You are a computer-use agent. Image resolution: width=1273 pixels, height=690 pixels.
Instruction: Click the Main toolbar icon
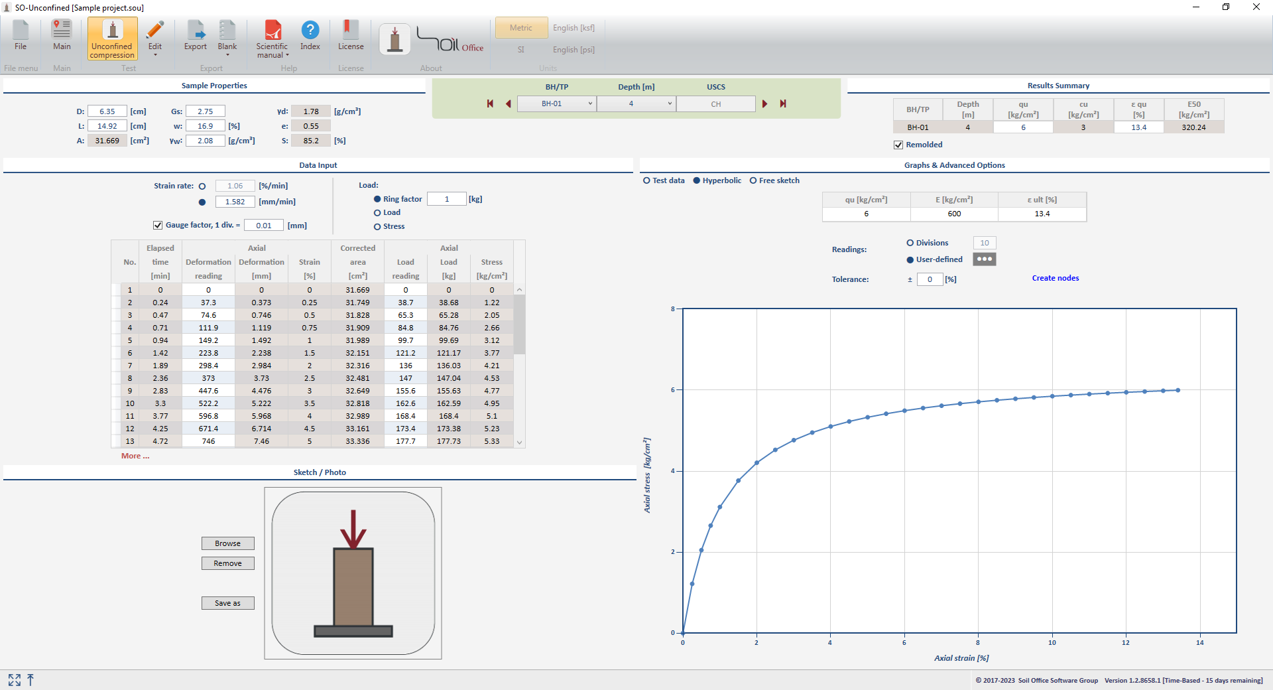[62, 35]
